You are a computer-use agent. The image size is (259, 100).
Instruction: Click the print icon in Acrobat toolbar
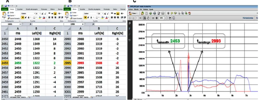155,13
